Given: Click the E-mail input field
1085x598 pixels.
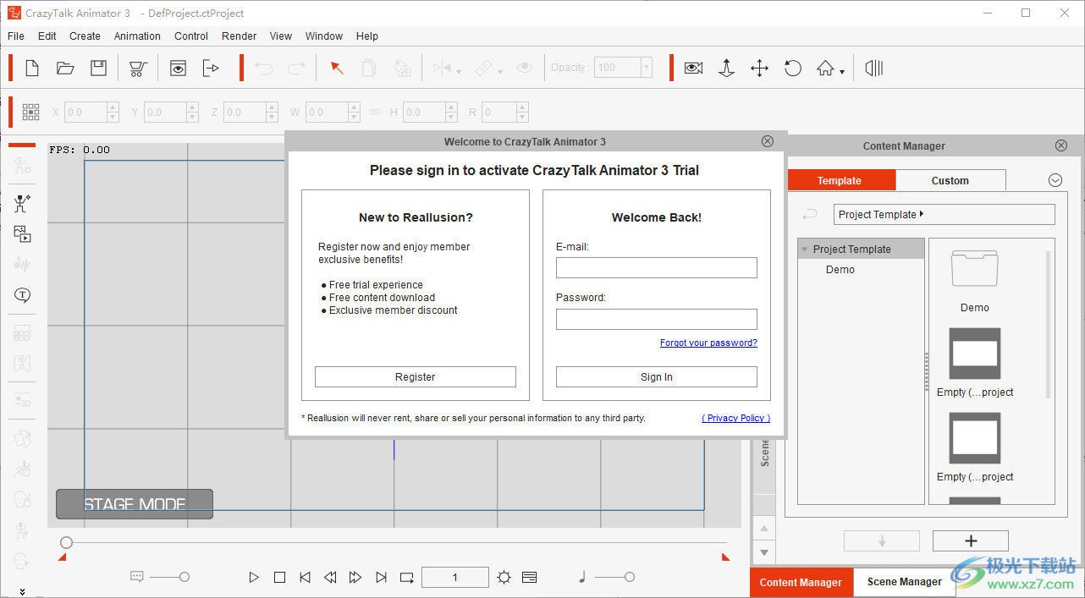Looking at the screenshot, I should click(x=657, y=268).
